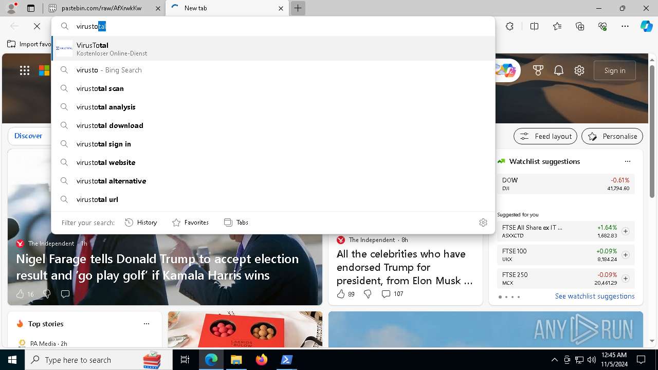Switch to the New tab tab
This screenshot has width=658, height=370.
(x=228, y=8)
